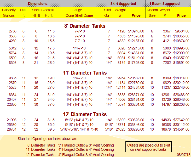The image size is (191, 157).
Task: Click skirt price $22780.00
Action: click(136, 83)
